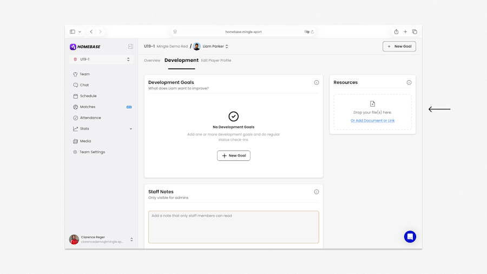This screenshot has width=487, height=274.
Task: Click the Stats chart icon
Action: coord(75,129)
